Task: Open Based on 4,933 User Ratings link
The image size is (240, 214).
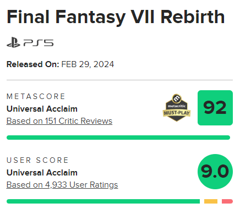Action: [62, 185]
